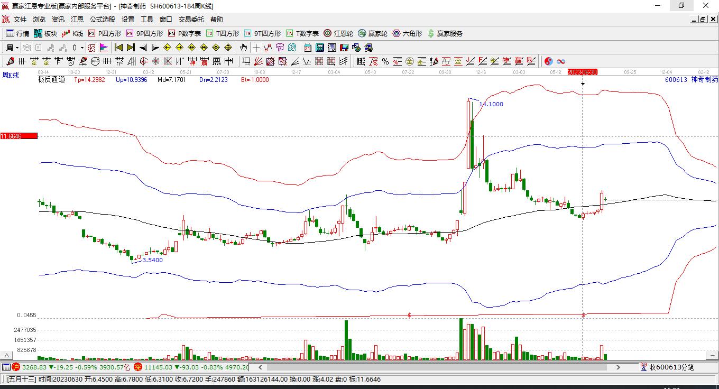The height and width of the screenshot is (389, 719).
Task: Open the 窗口 menu
Action: 166,20
